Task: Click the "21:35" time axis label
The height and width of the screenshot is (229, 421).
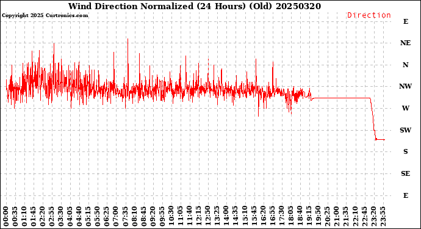Action: [x=345, y=216]
